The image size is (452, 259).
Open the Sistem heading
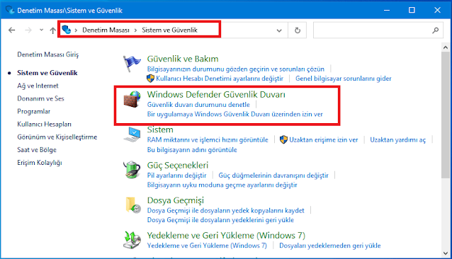coord(160,129)
